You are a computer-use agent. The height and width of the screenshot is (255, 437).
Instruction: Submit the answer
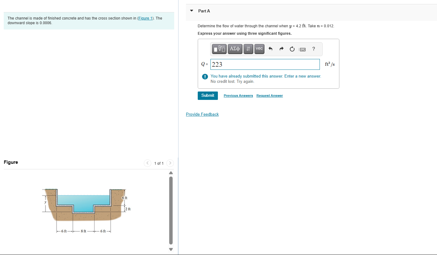208,96
